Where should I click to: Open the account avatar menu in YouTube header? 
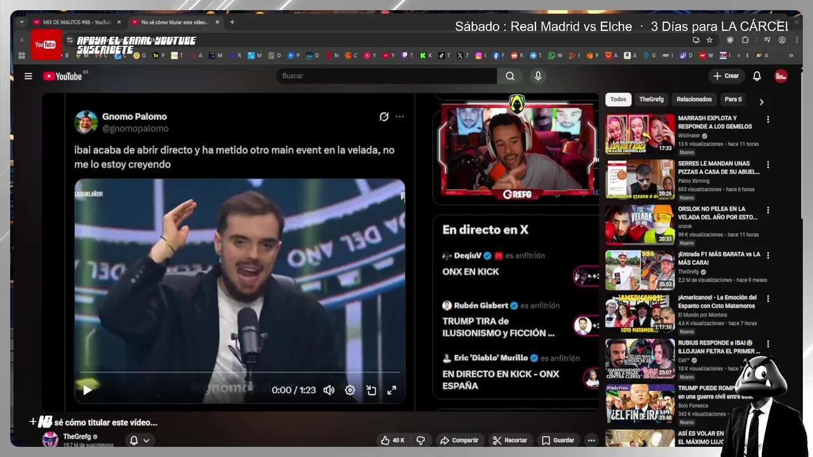pyautogui.click(x=781, y=76)
